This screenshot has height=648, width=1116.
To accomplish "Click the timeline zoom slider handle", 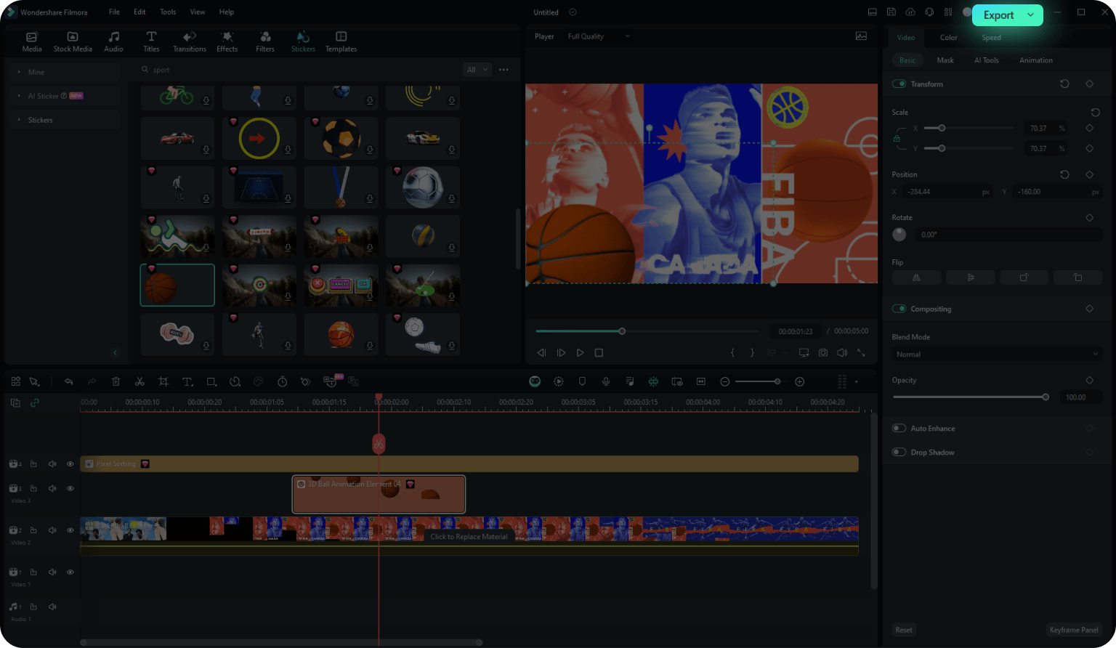I will pyautogui.click(x=777, y=381).
